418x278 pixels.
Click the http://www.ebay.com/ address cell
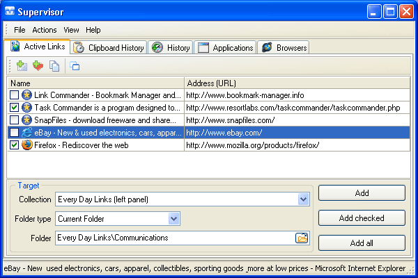click(x=297, y=133)
